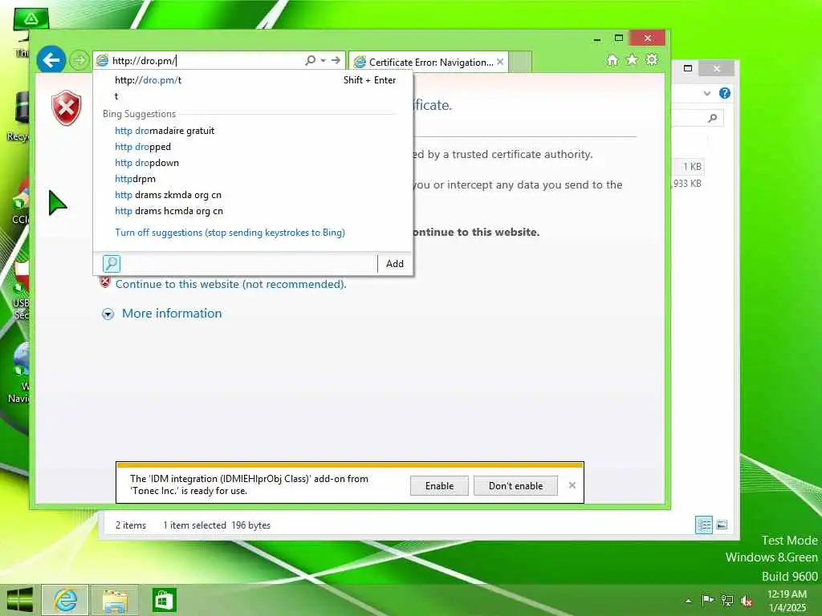
Task: Click the Add search provider button
Action: (395, 263)
